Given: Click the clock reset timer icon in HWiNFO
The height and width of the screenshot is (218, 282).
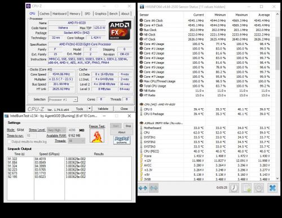Looking at the screenshot, I should click(x=234, y=188).
